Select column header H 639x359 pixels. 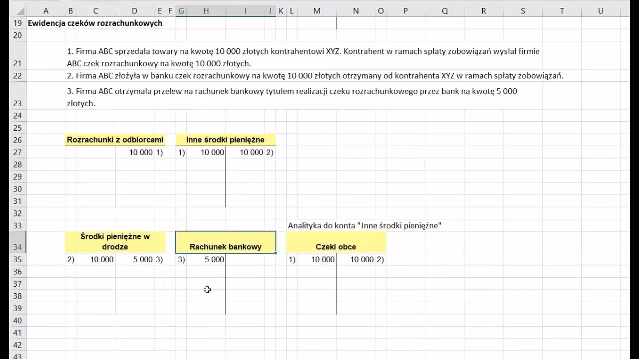pyautogui.click(x=206, y=11)
